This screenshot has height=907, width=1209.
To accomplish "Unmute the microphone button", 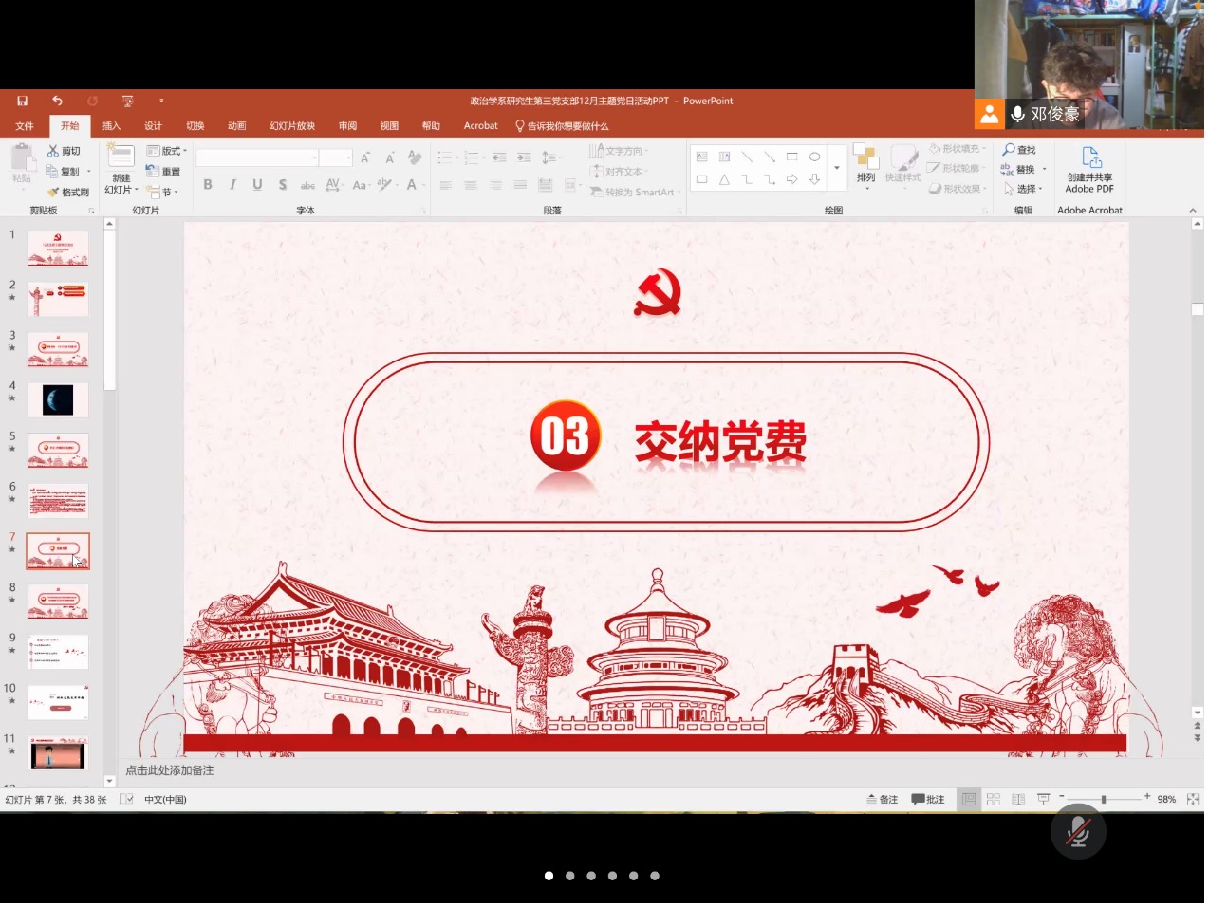I will click(1077, 832).
